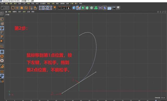
Task: Click the Floor environment grid icon
Action: pyautogui.click(x=109, y=8)
